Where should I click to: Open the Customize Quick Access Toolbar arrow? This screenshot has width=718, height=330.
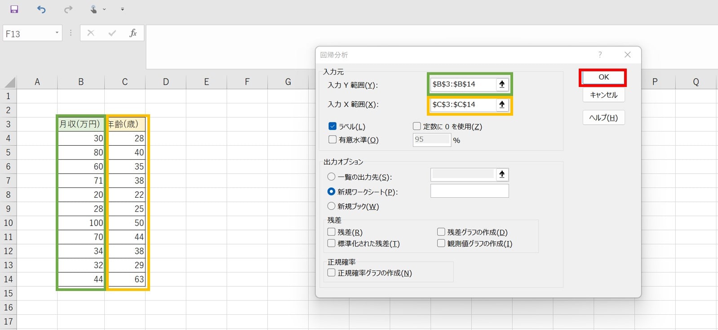pos(122,9)
